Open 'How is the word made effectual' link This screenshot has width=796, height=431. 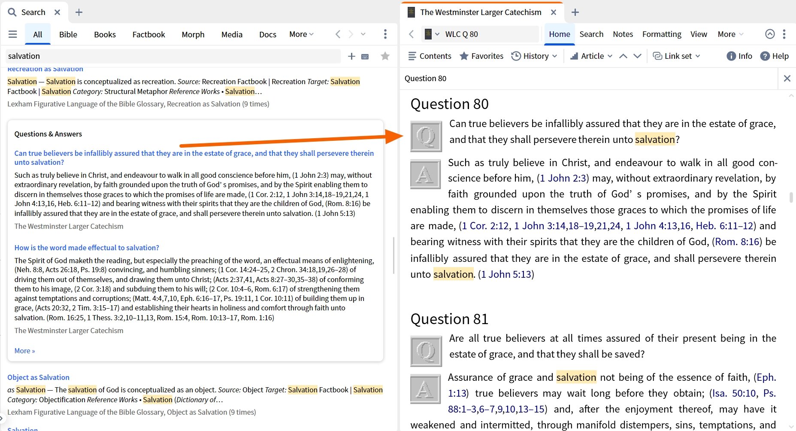pyautogui.click(x=87, y=248)
